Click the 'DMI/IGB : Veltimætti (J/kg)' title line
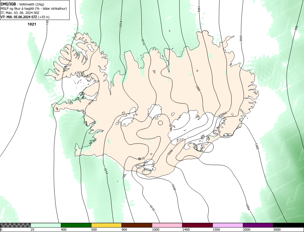304x232 pixels. (x=22, y=4)
